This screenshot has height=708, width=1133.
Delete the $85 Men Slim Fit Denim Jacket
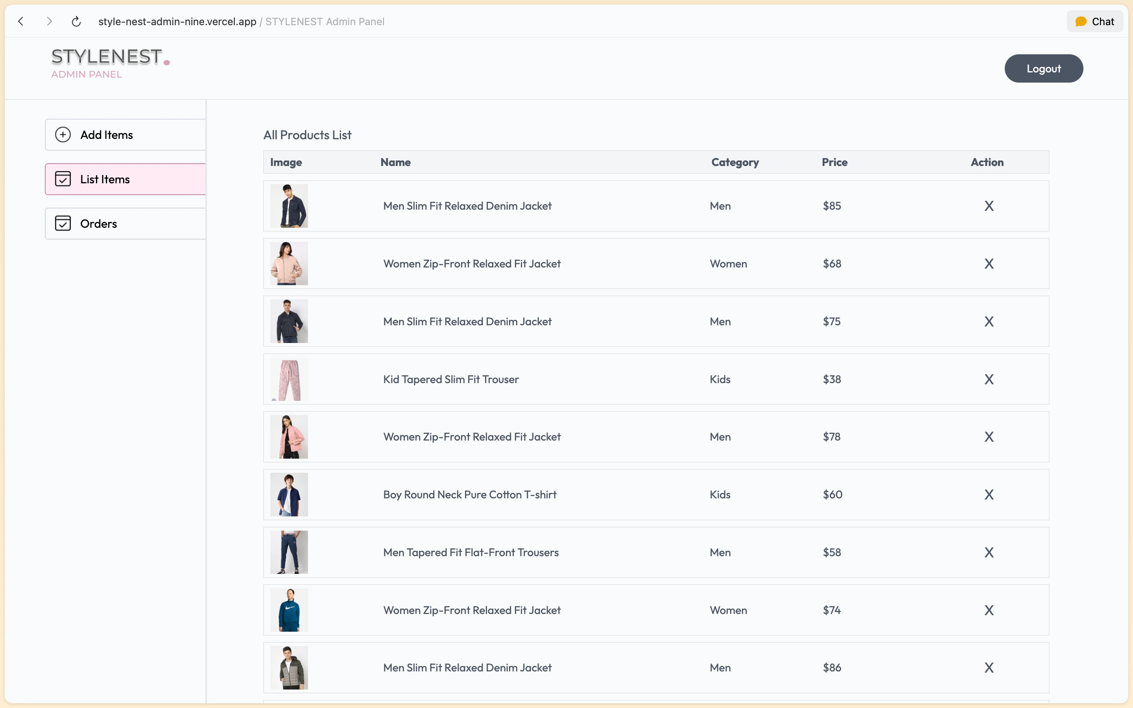[989, 206]
